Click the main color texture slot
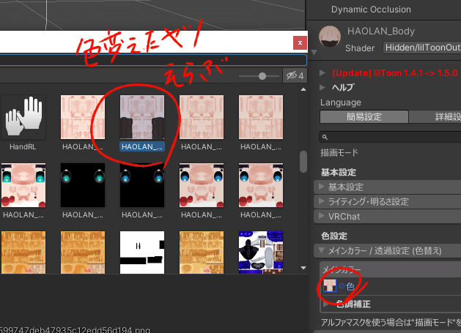 coord(330,285)
